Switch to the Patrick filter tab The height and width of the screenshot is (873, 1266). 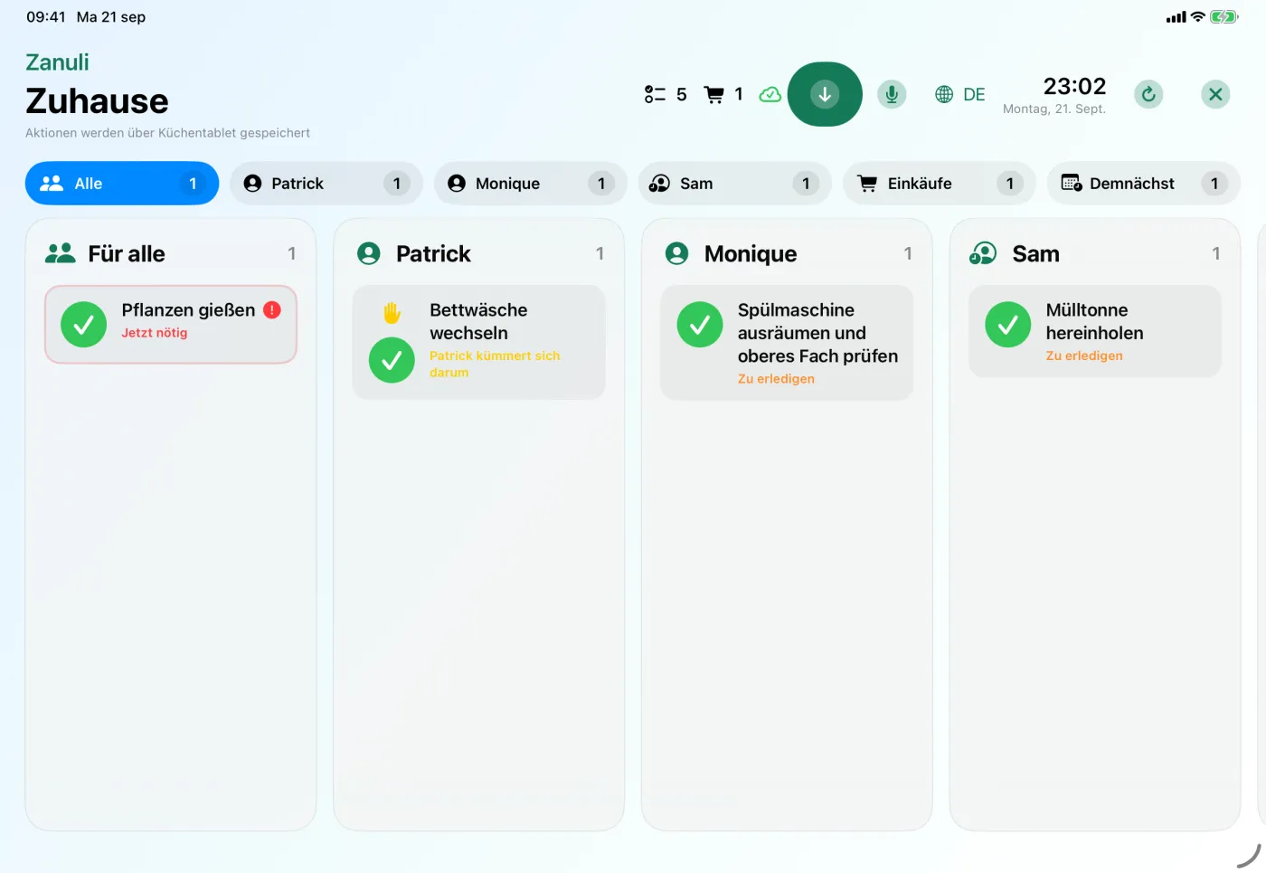coord(326,184)
